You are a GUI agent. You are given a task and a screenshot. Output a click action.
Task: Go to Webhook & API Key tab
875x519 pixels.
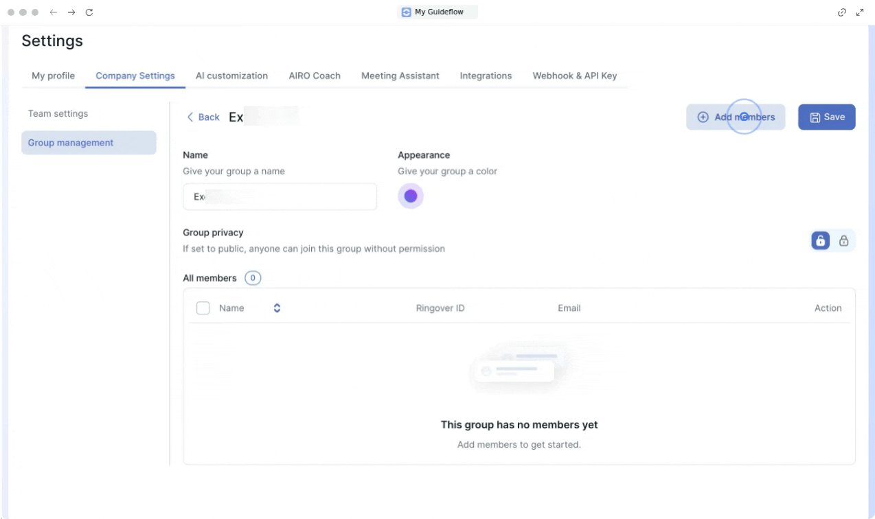point(574,76)
